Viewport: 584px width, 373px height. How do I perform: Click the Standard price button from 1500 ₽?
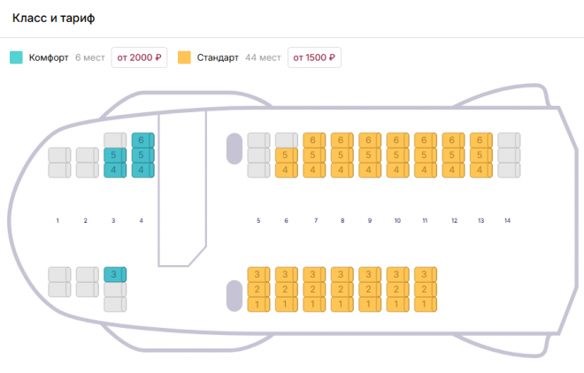[x=314, y=58]
